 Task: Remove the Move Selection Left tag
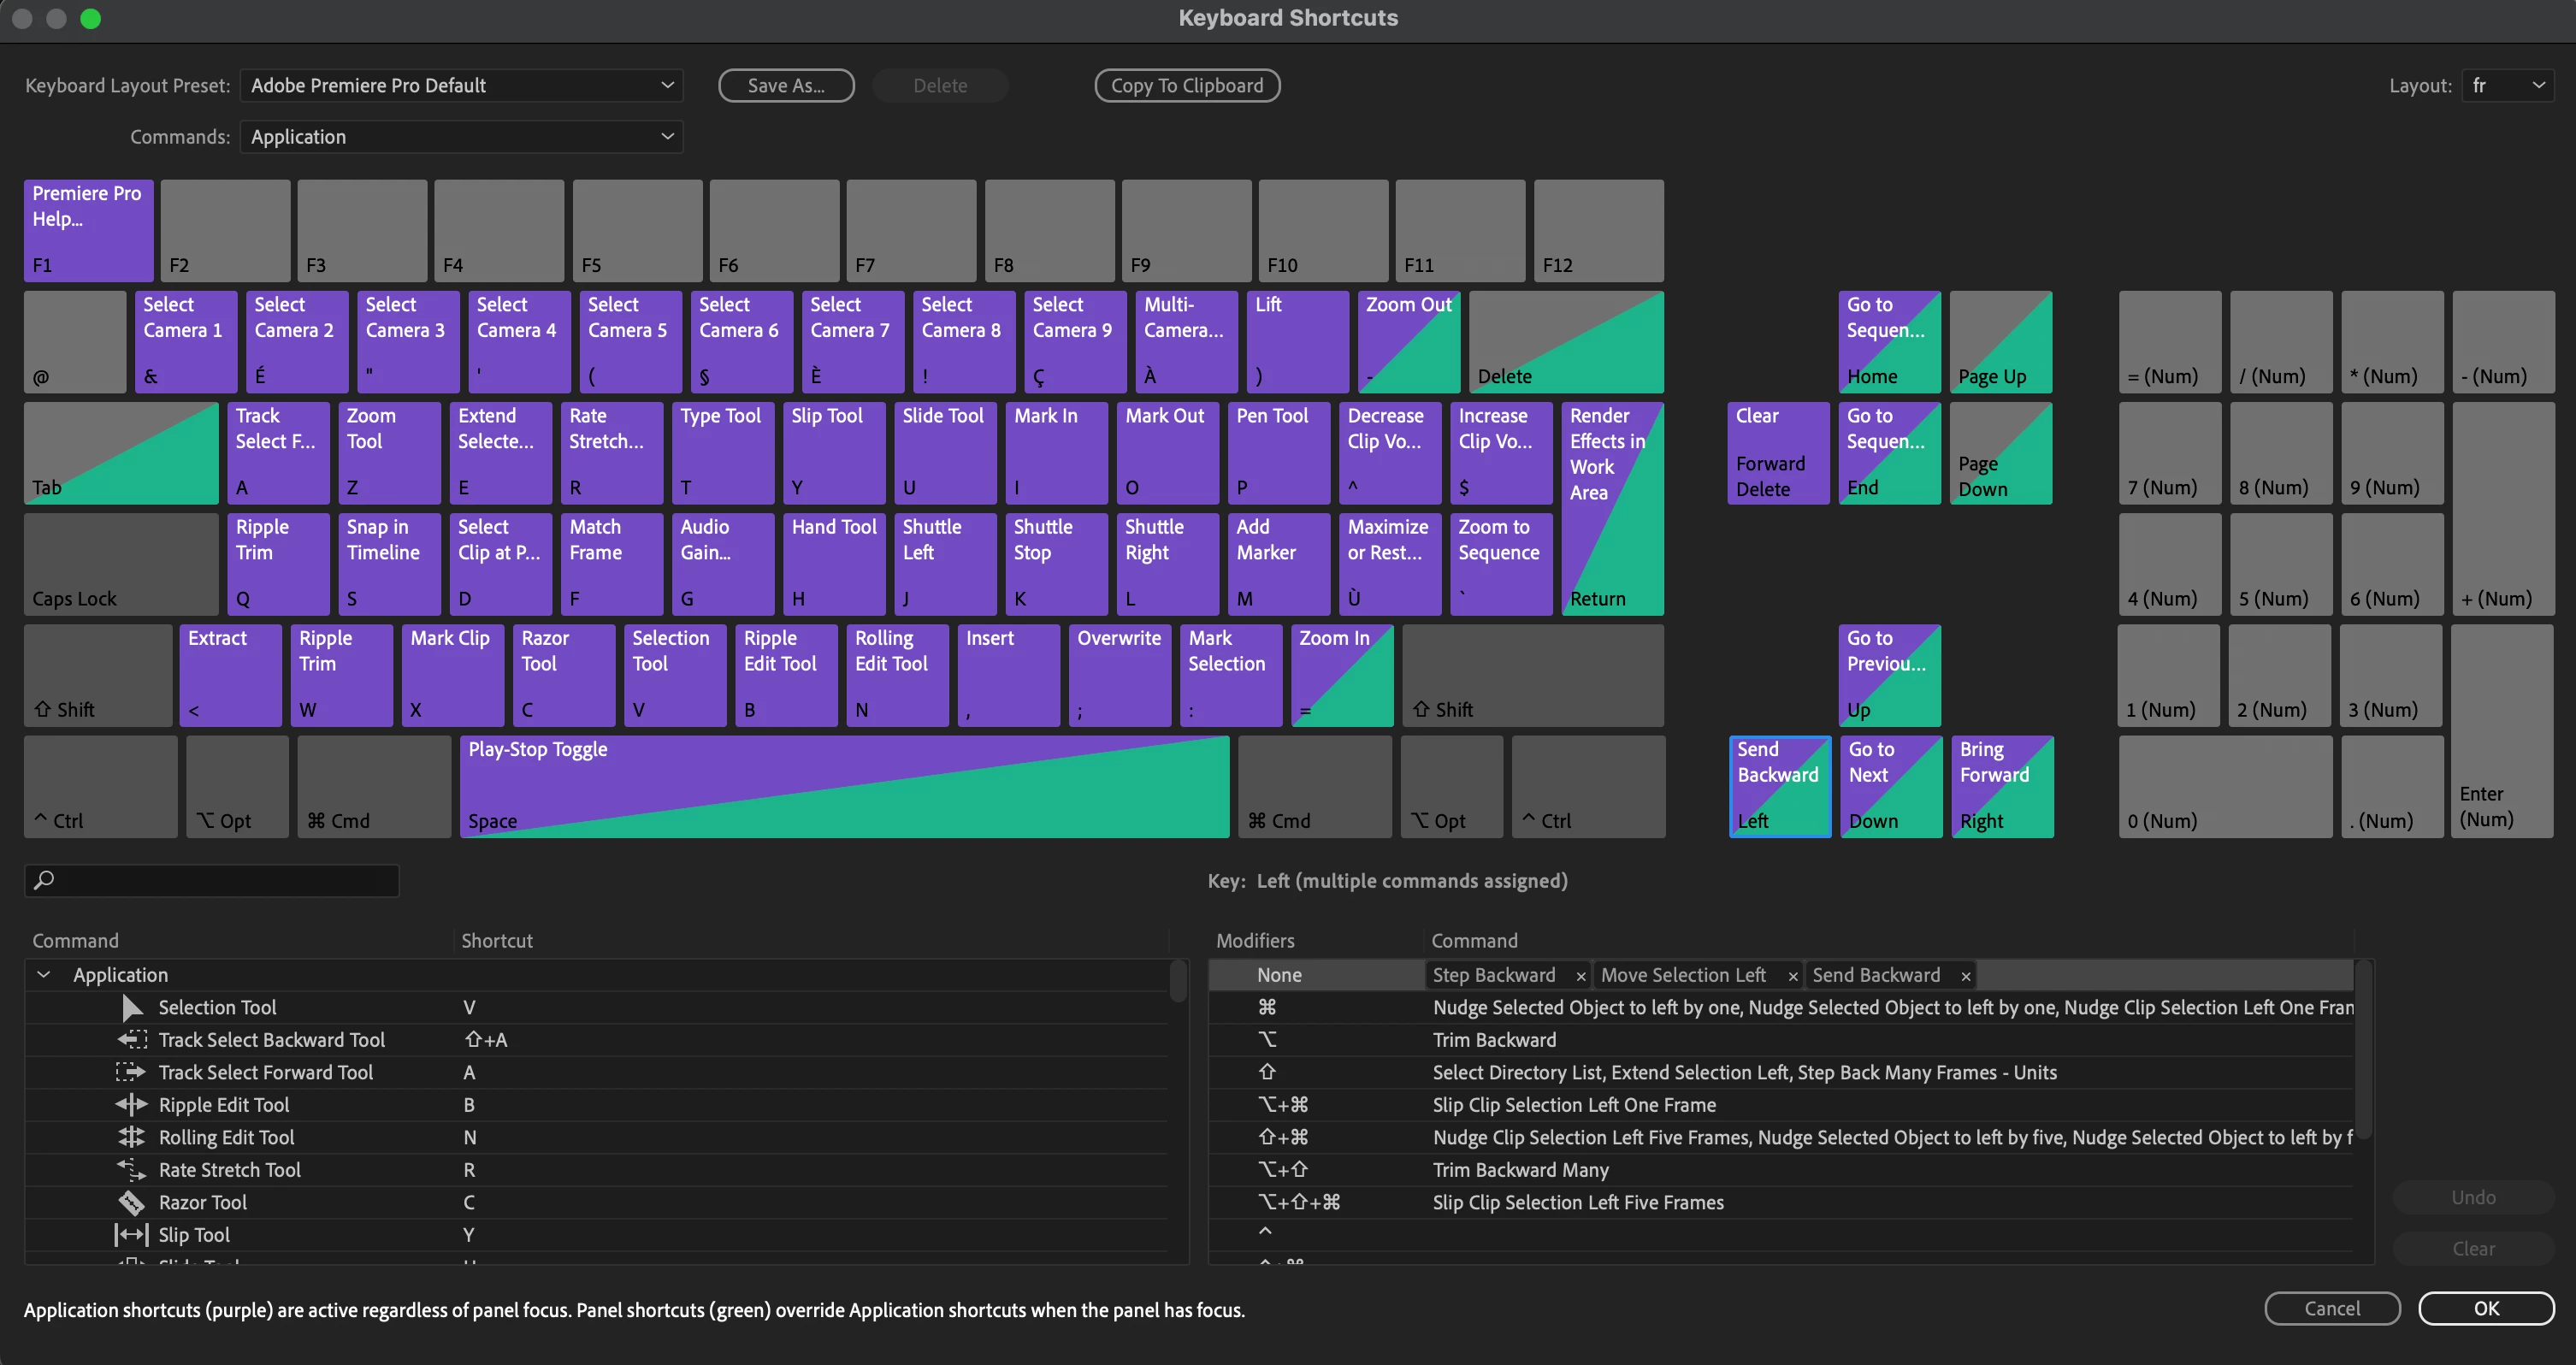[x=1793, y=976]
